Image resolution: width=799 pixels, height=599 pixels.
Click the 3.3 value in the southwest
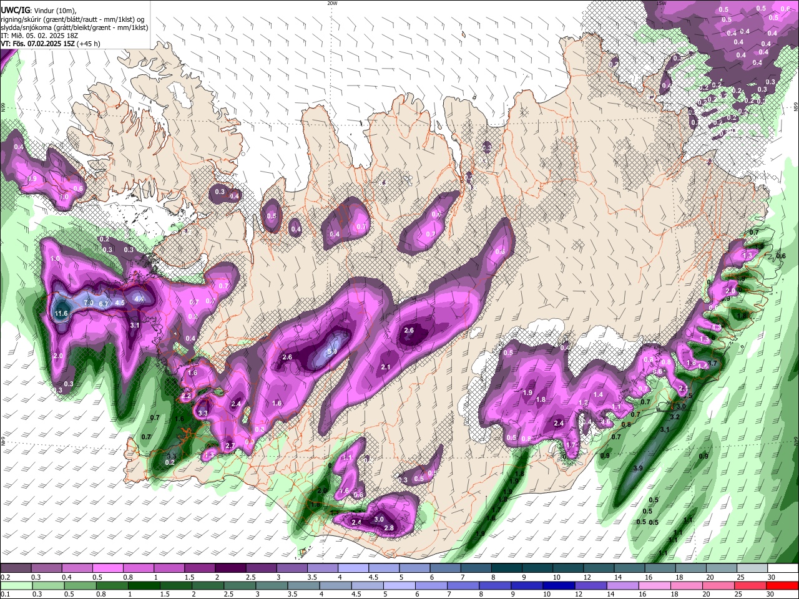coord(203,413)
